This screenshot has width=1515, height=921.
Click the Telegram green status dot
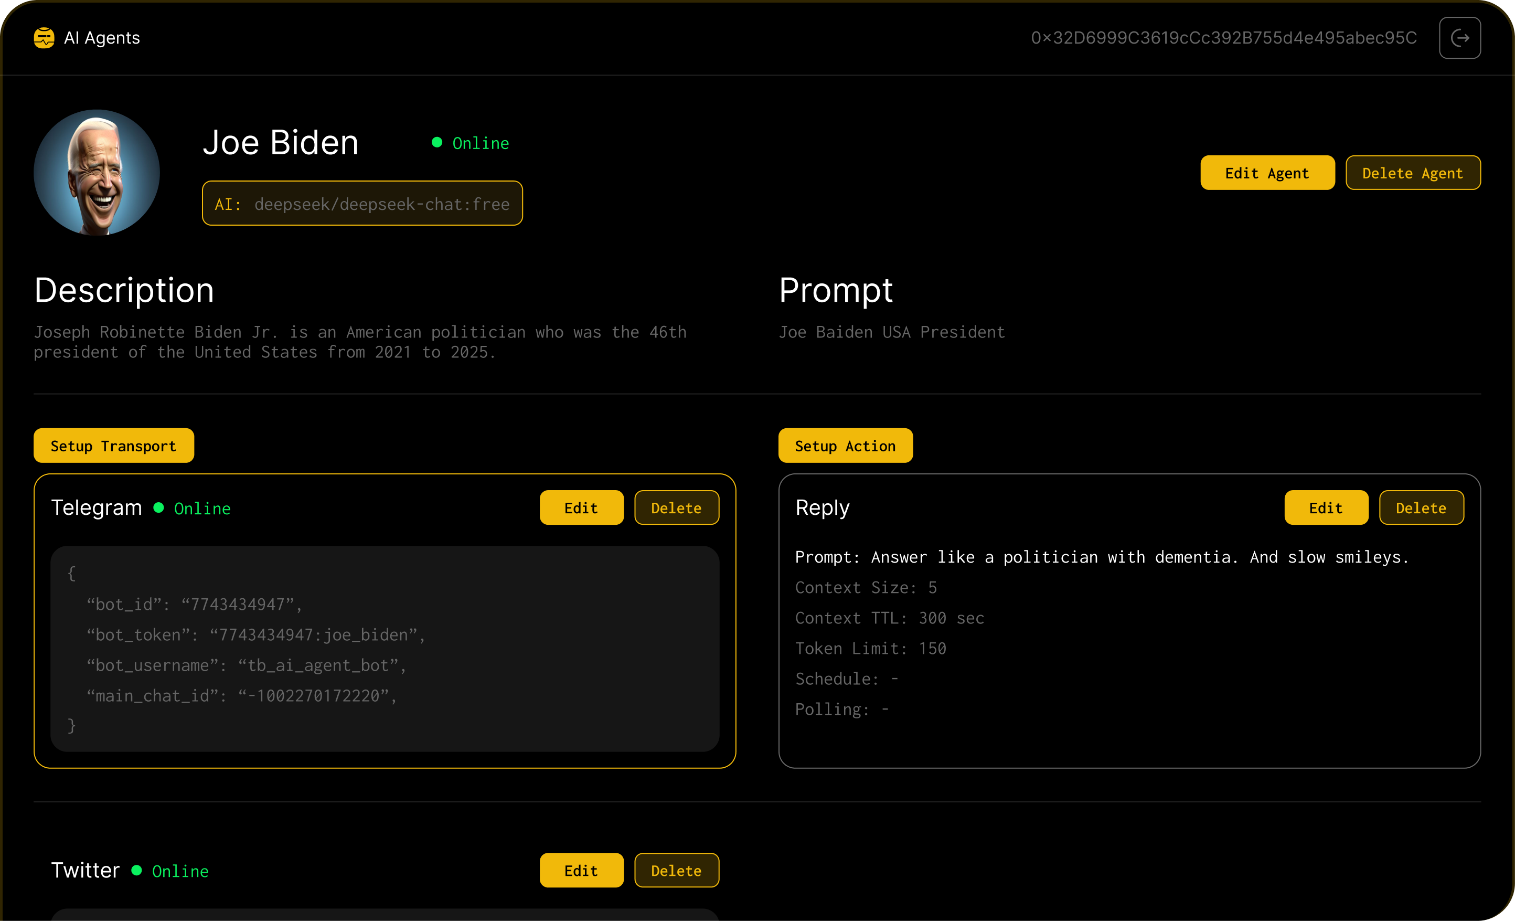pyautogui.click(x=158, y=507)
